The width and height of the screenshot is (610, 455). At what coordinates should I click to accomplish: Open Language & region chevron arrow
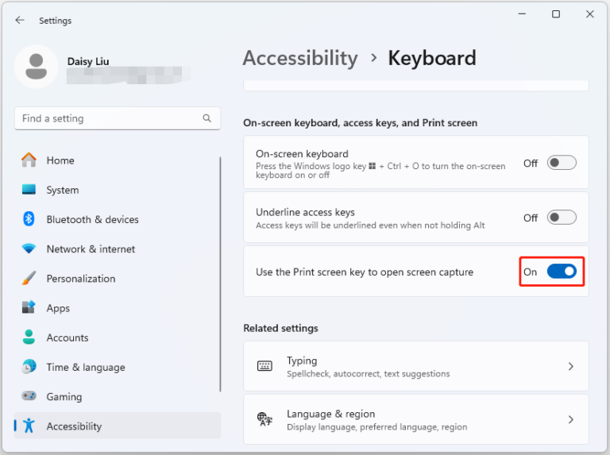(570, 419)
